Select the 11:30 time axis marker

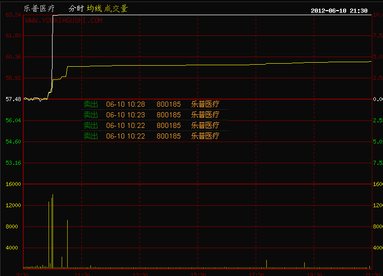click(x=82, y=273)
